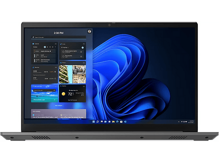The image size is (219, 163).
Task: Open Watchlist widget more options menu
Action: (x=56, y=67)
